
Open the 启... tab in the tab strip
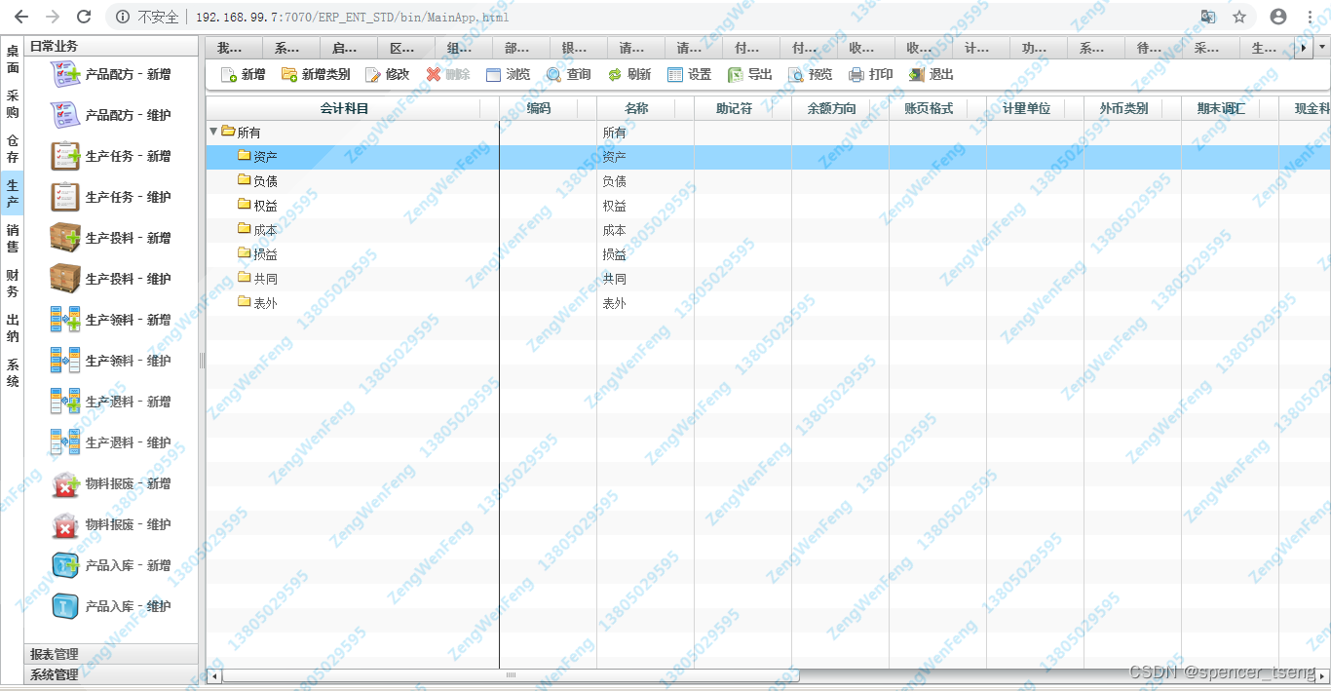[349, 48]
